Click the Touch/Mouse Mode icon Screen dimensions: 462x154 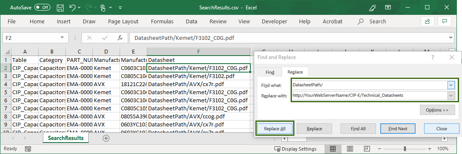tap(103, 8)
